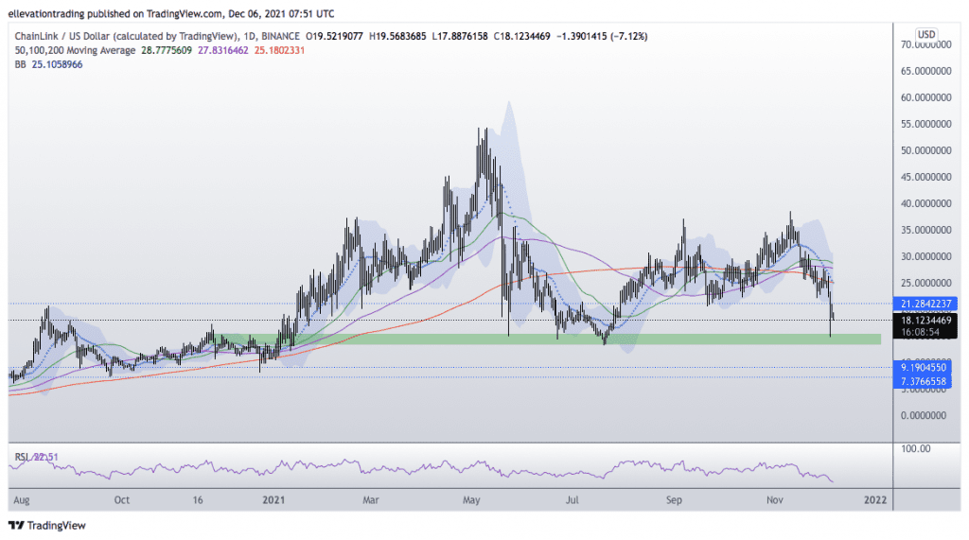
Task: Click the 60.0000000 price axis label
Action: pyautogui.click(x=925, y=97)
